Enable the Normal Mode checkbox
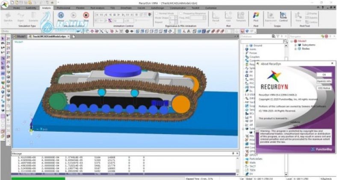Viewport: 337px width, 180px height. point(157,13)
